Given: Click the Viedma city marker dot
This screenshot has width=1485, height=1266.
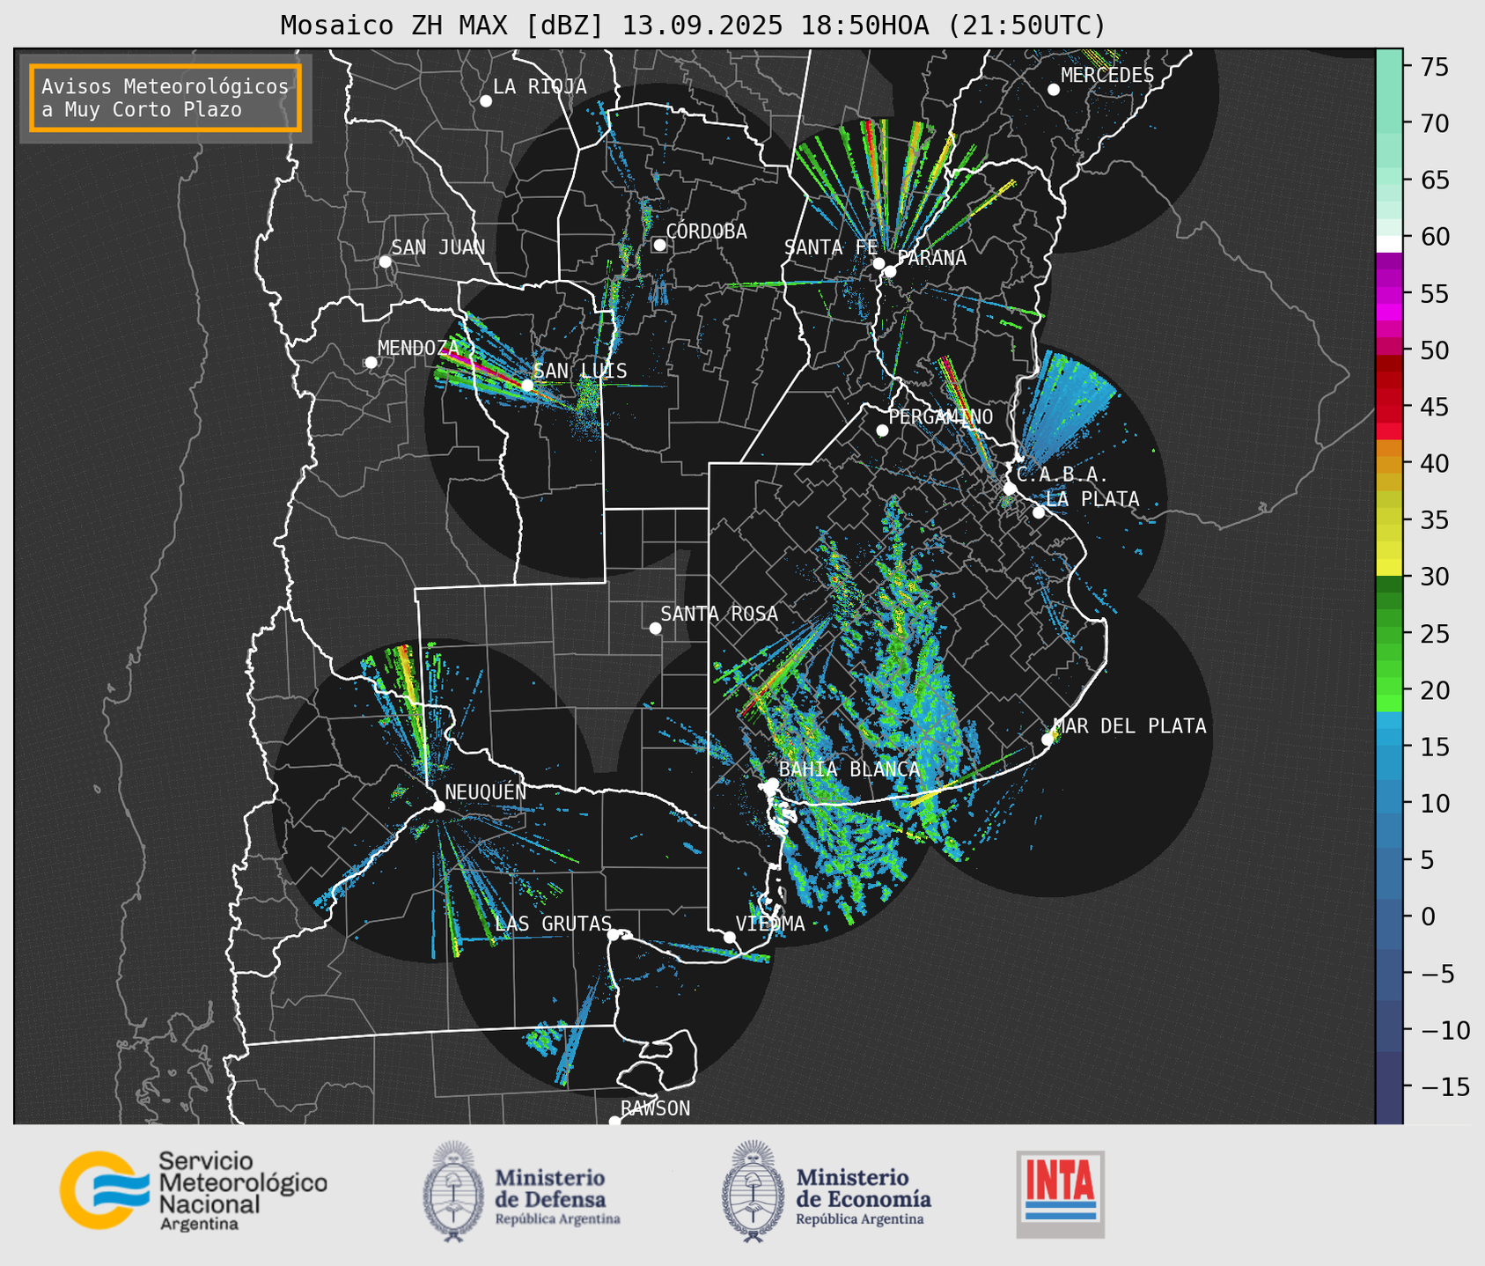Looking at the screenshot, I should [x=729, y=937].
